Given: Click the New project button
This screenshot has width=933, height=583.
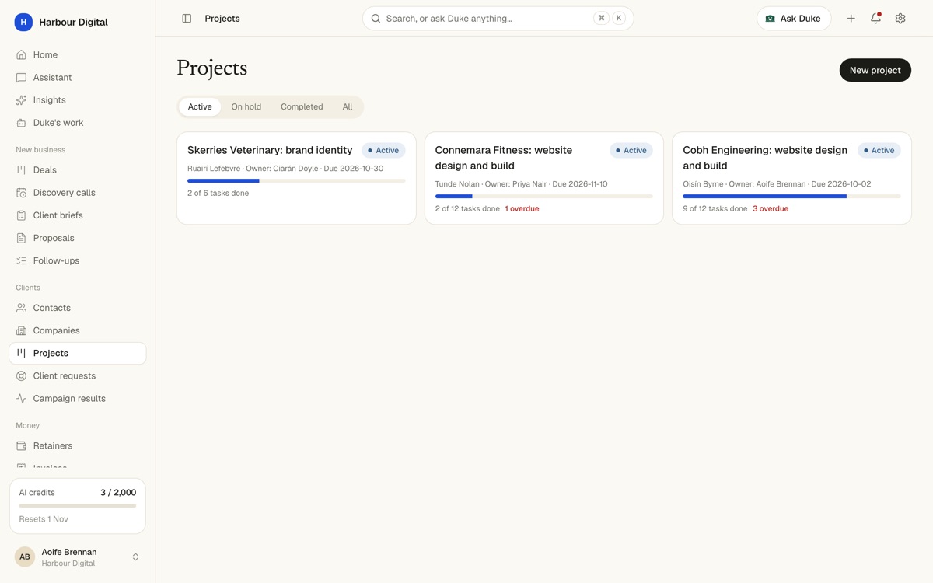Looking at the screenshot, I should pyautogui.click(x=875, y=70).
